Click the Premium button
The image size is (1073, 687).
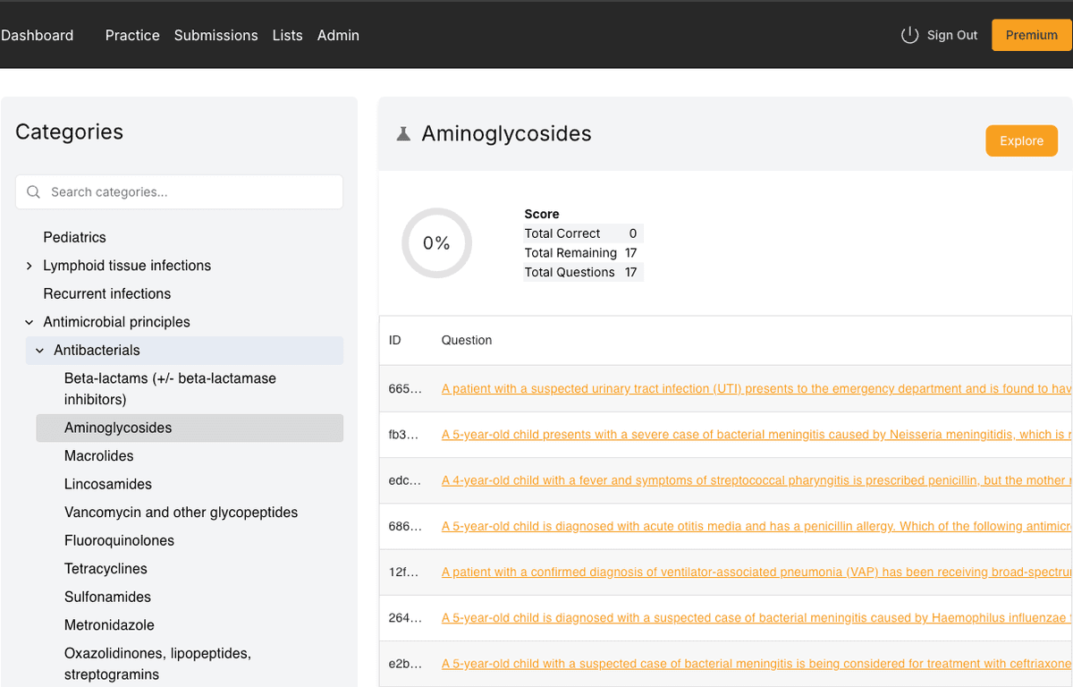1031,35
